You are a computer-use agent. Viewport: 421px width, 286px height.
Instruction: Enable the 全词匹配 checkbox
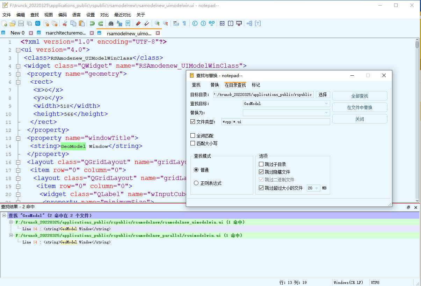pyautogui.click(x=193, y=136)
